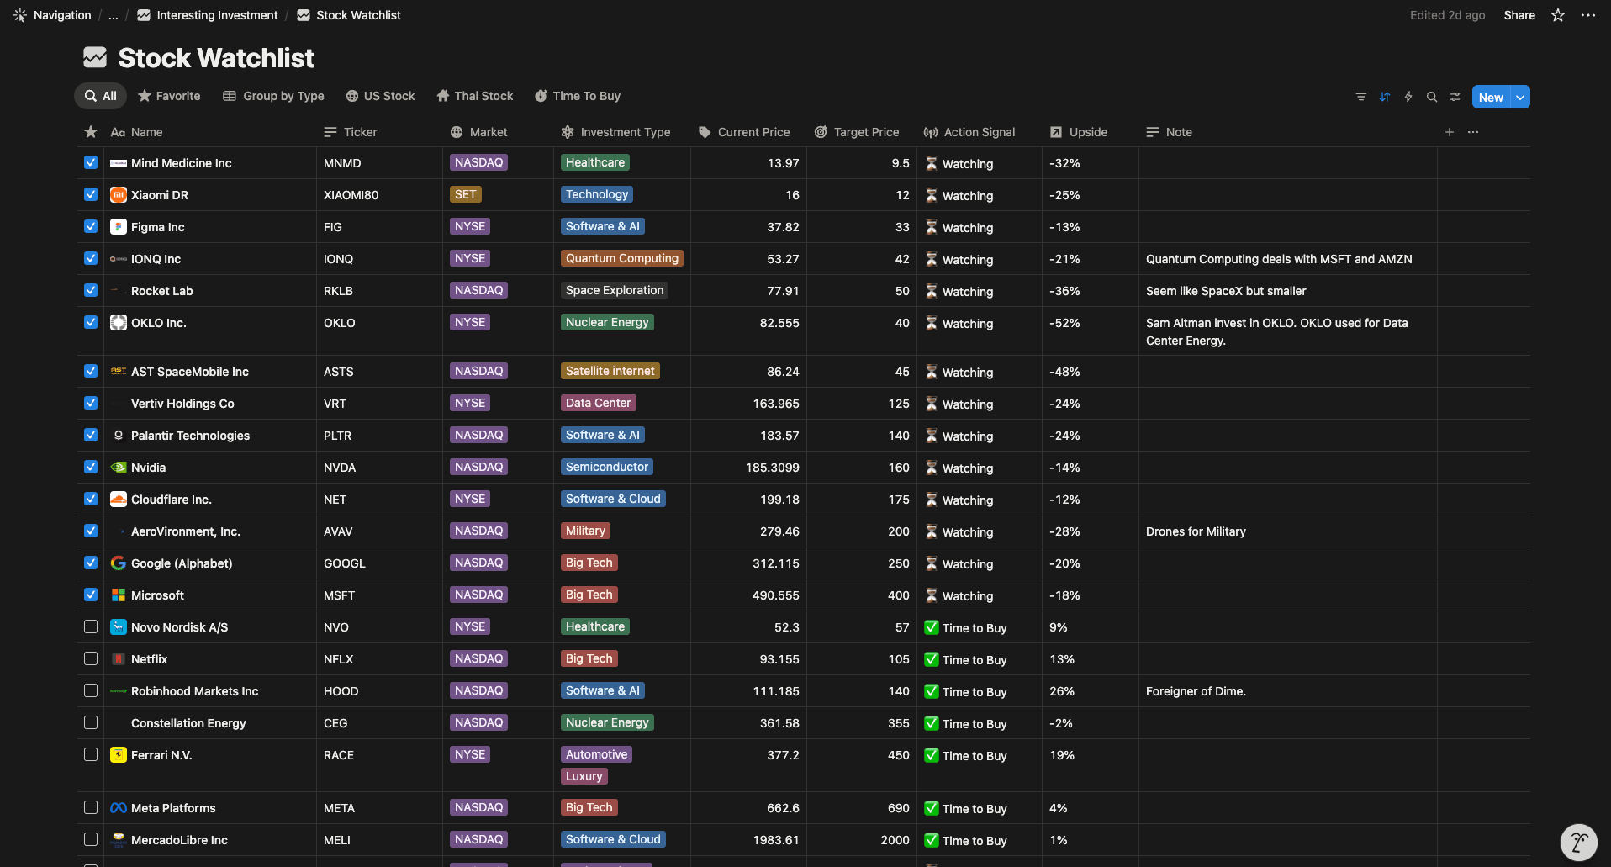Viewport: 1611px width, 867px height.
Task: Open table column options dots
Action: [1472, 132]
